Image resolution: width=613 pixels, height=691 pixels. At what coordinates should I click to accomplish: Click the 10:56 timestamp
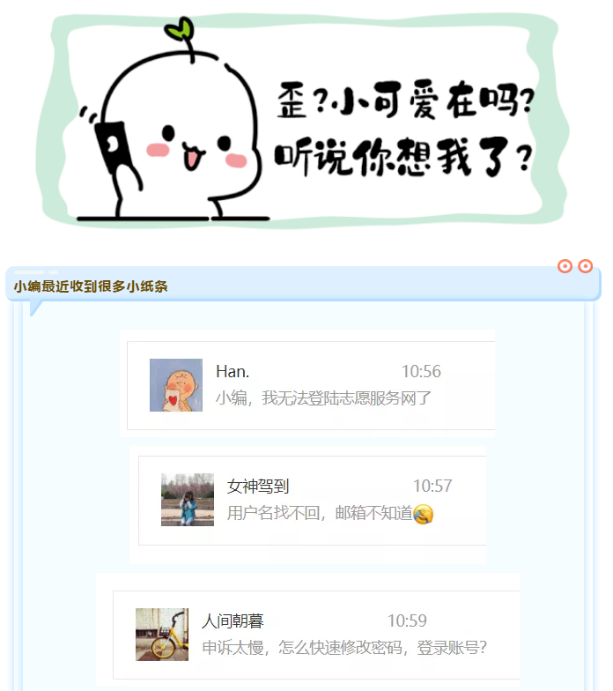pyautogui.click(x=421, y=372)
